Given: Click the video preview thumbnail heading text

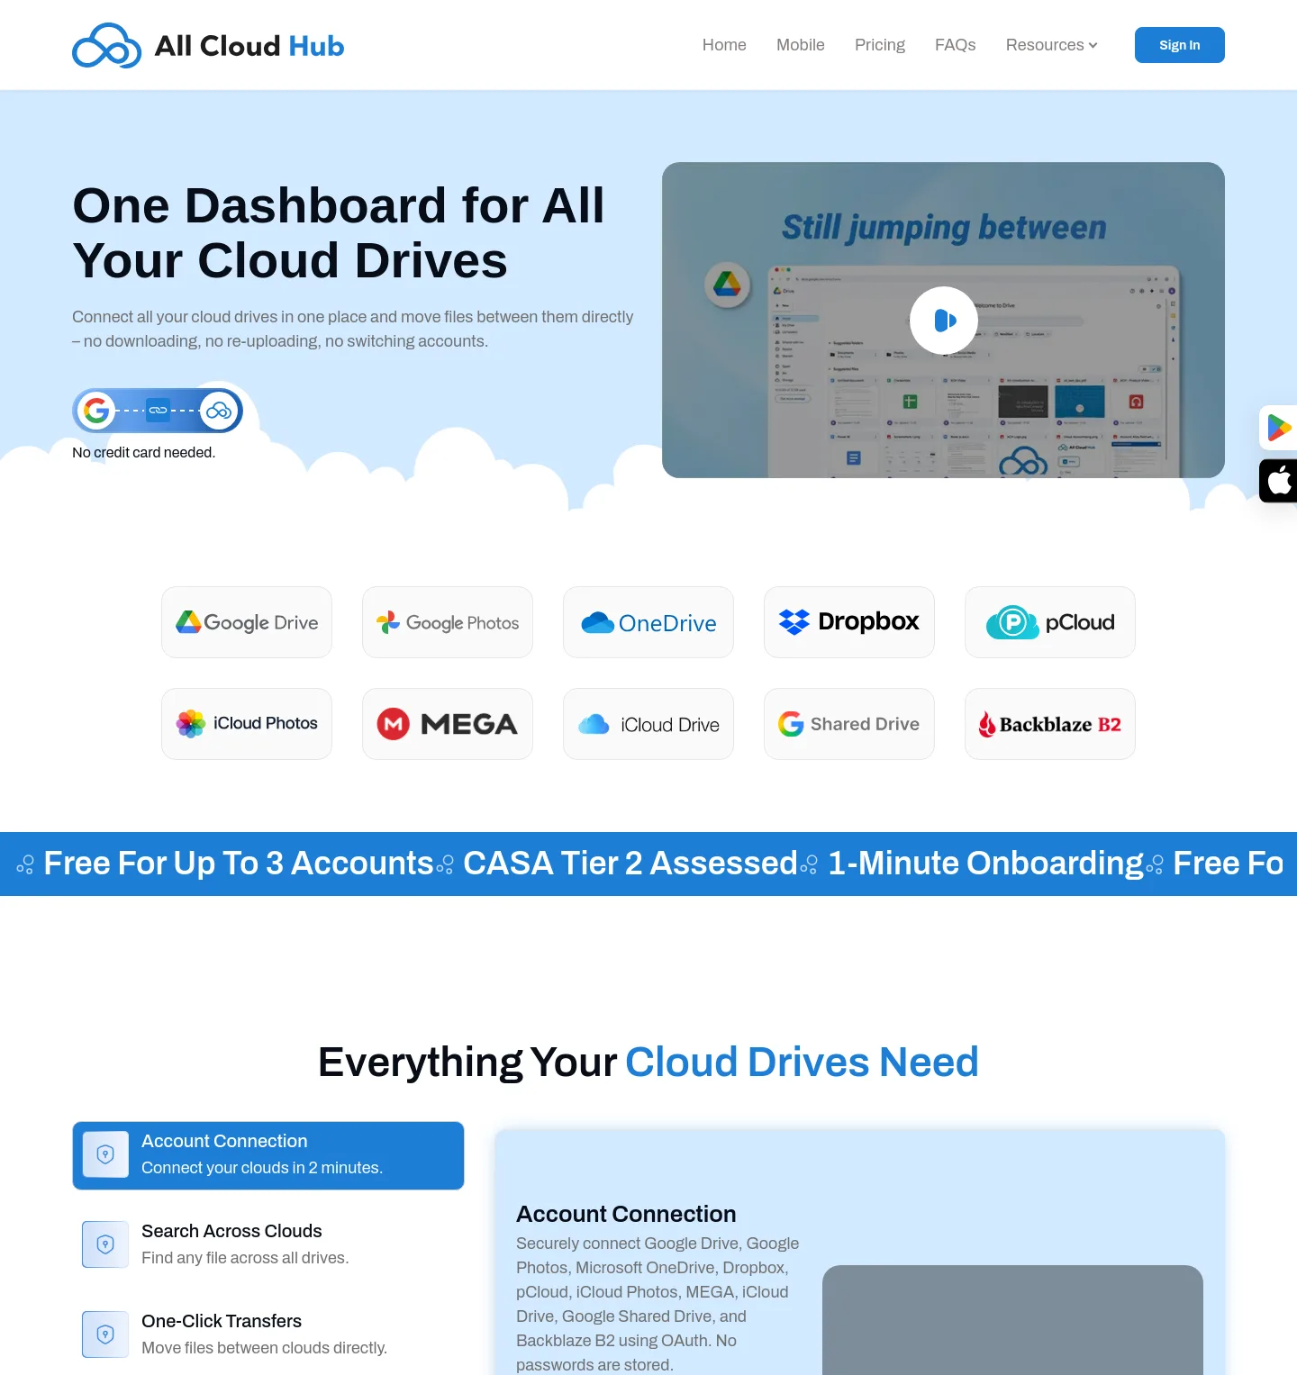Looking at the screenshot, I should pyautogui.click(x=944, y=228).
